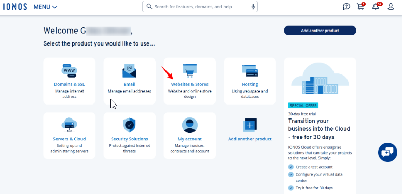Open the shopping cart icon

point(361,6)
